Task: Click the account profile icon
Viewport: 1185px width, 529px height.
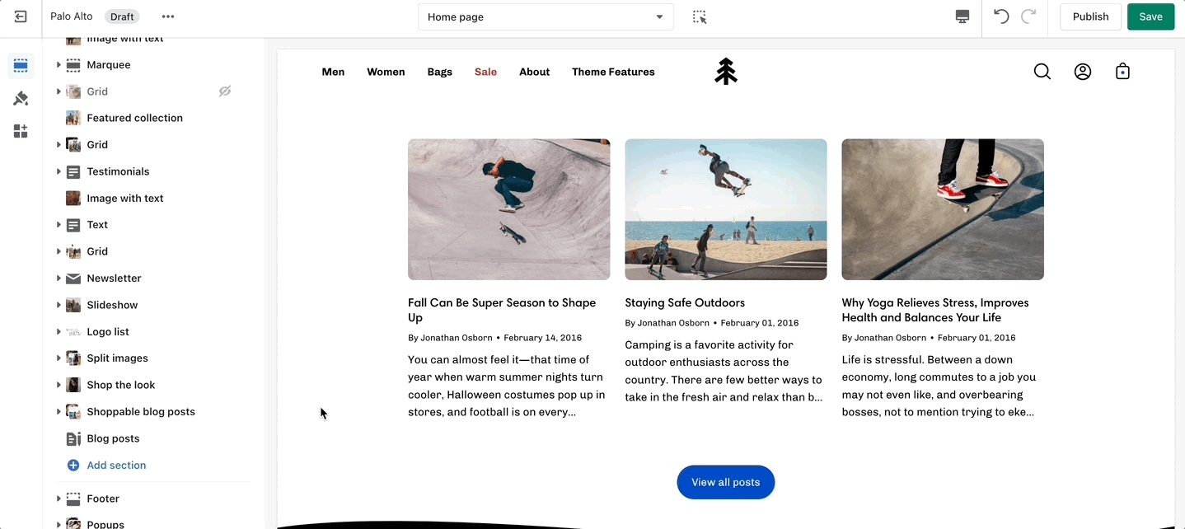Action: 1082,72
